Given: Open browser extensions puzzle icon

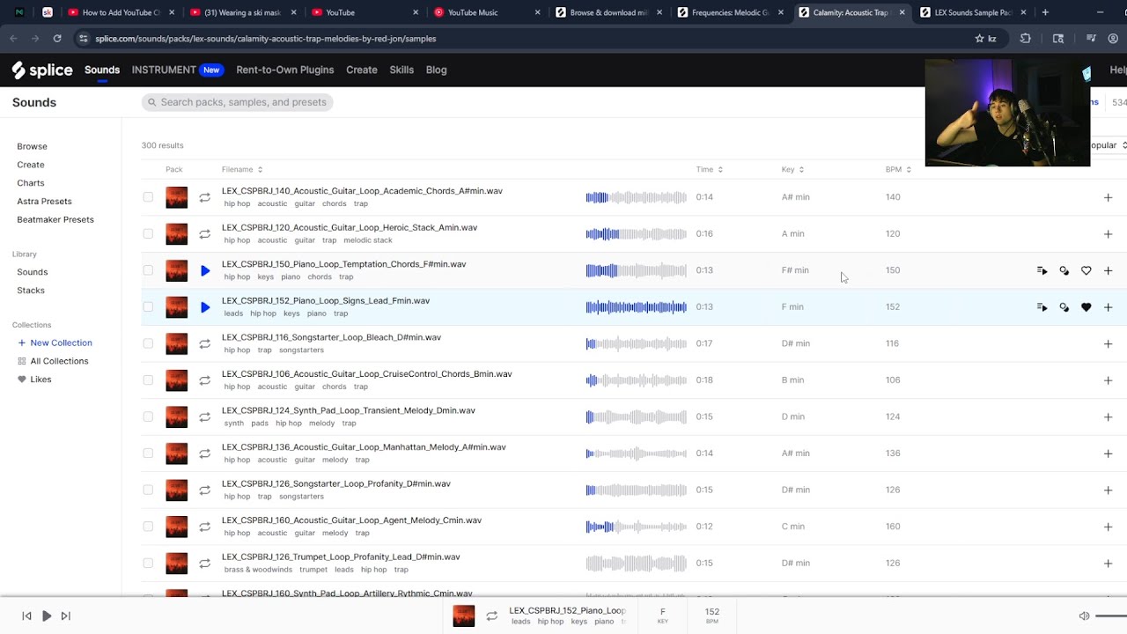Looking at the screenshot, I should coord(1025,39).
